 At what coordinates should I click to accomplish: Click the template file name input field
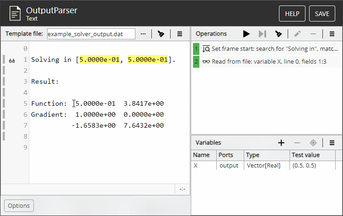click(91, 34)
